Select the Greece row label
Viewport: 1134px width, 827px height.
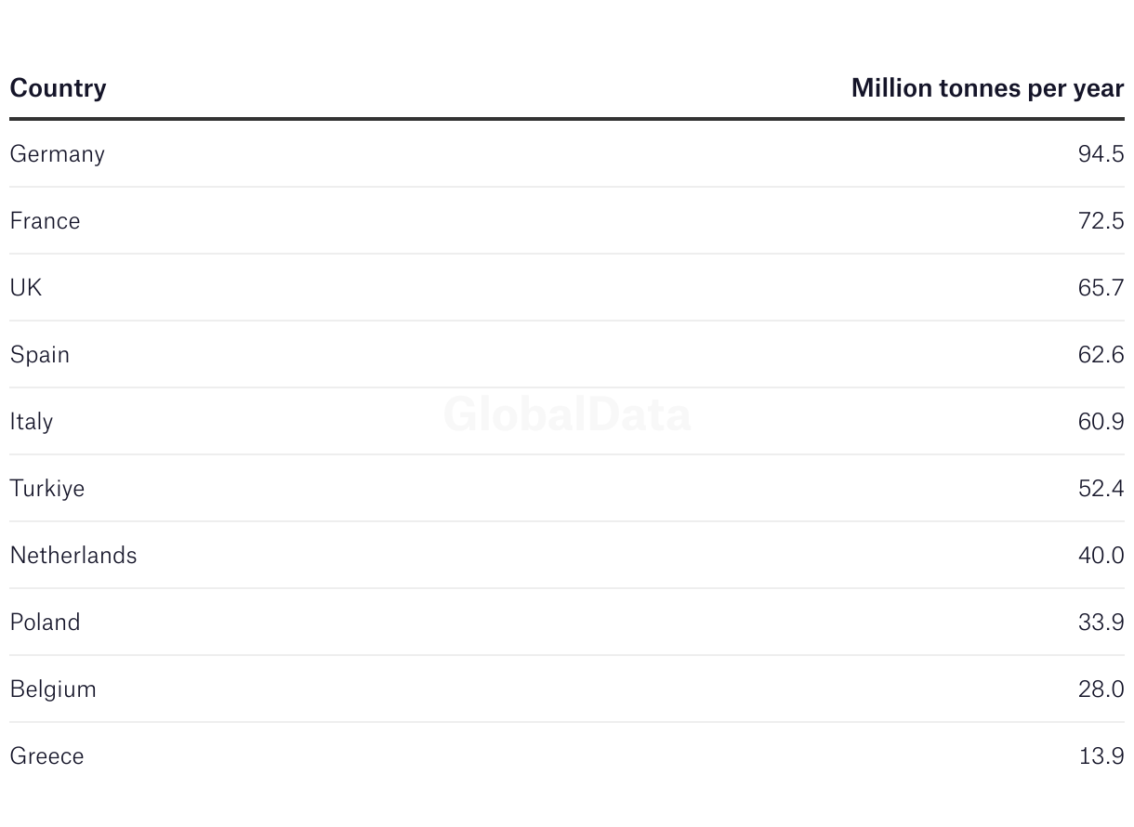46,756
